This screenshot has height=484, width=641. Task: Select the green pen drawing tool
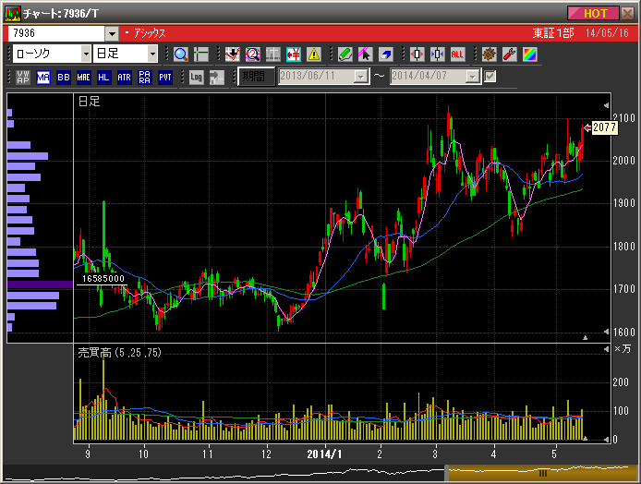(x=345, y=54)
